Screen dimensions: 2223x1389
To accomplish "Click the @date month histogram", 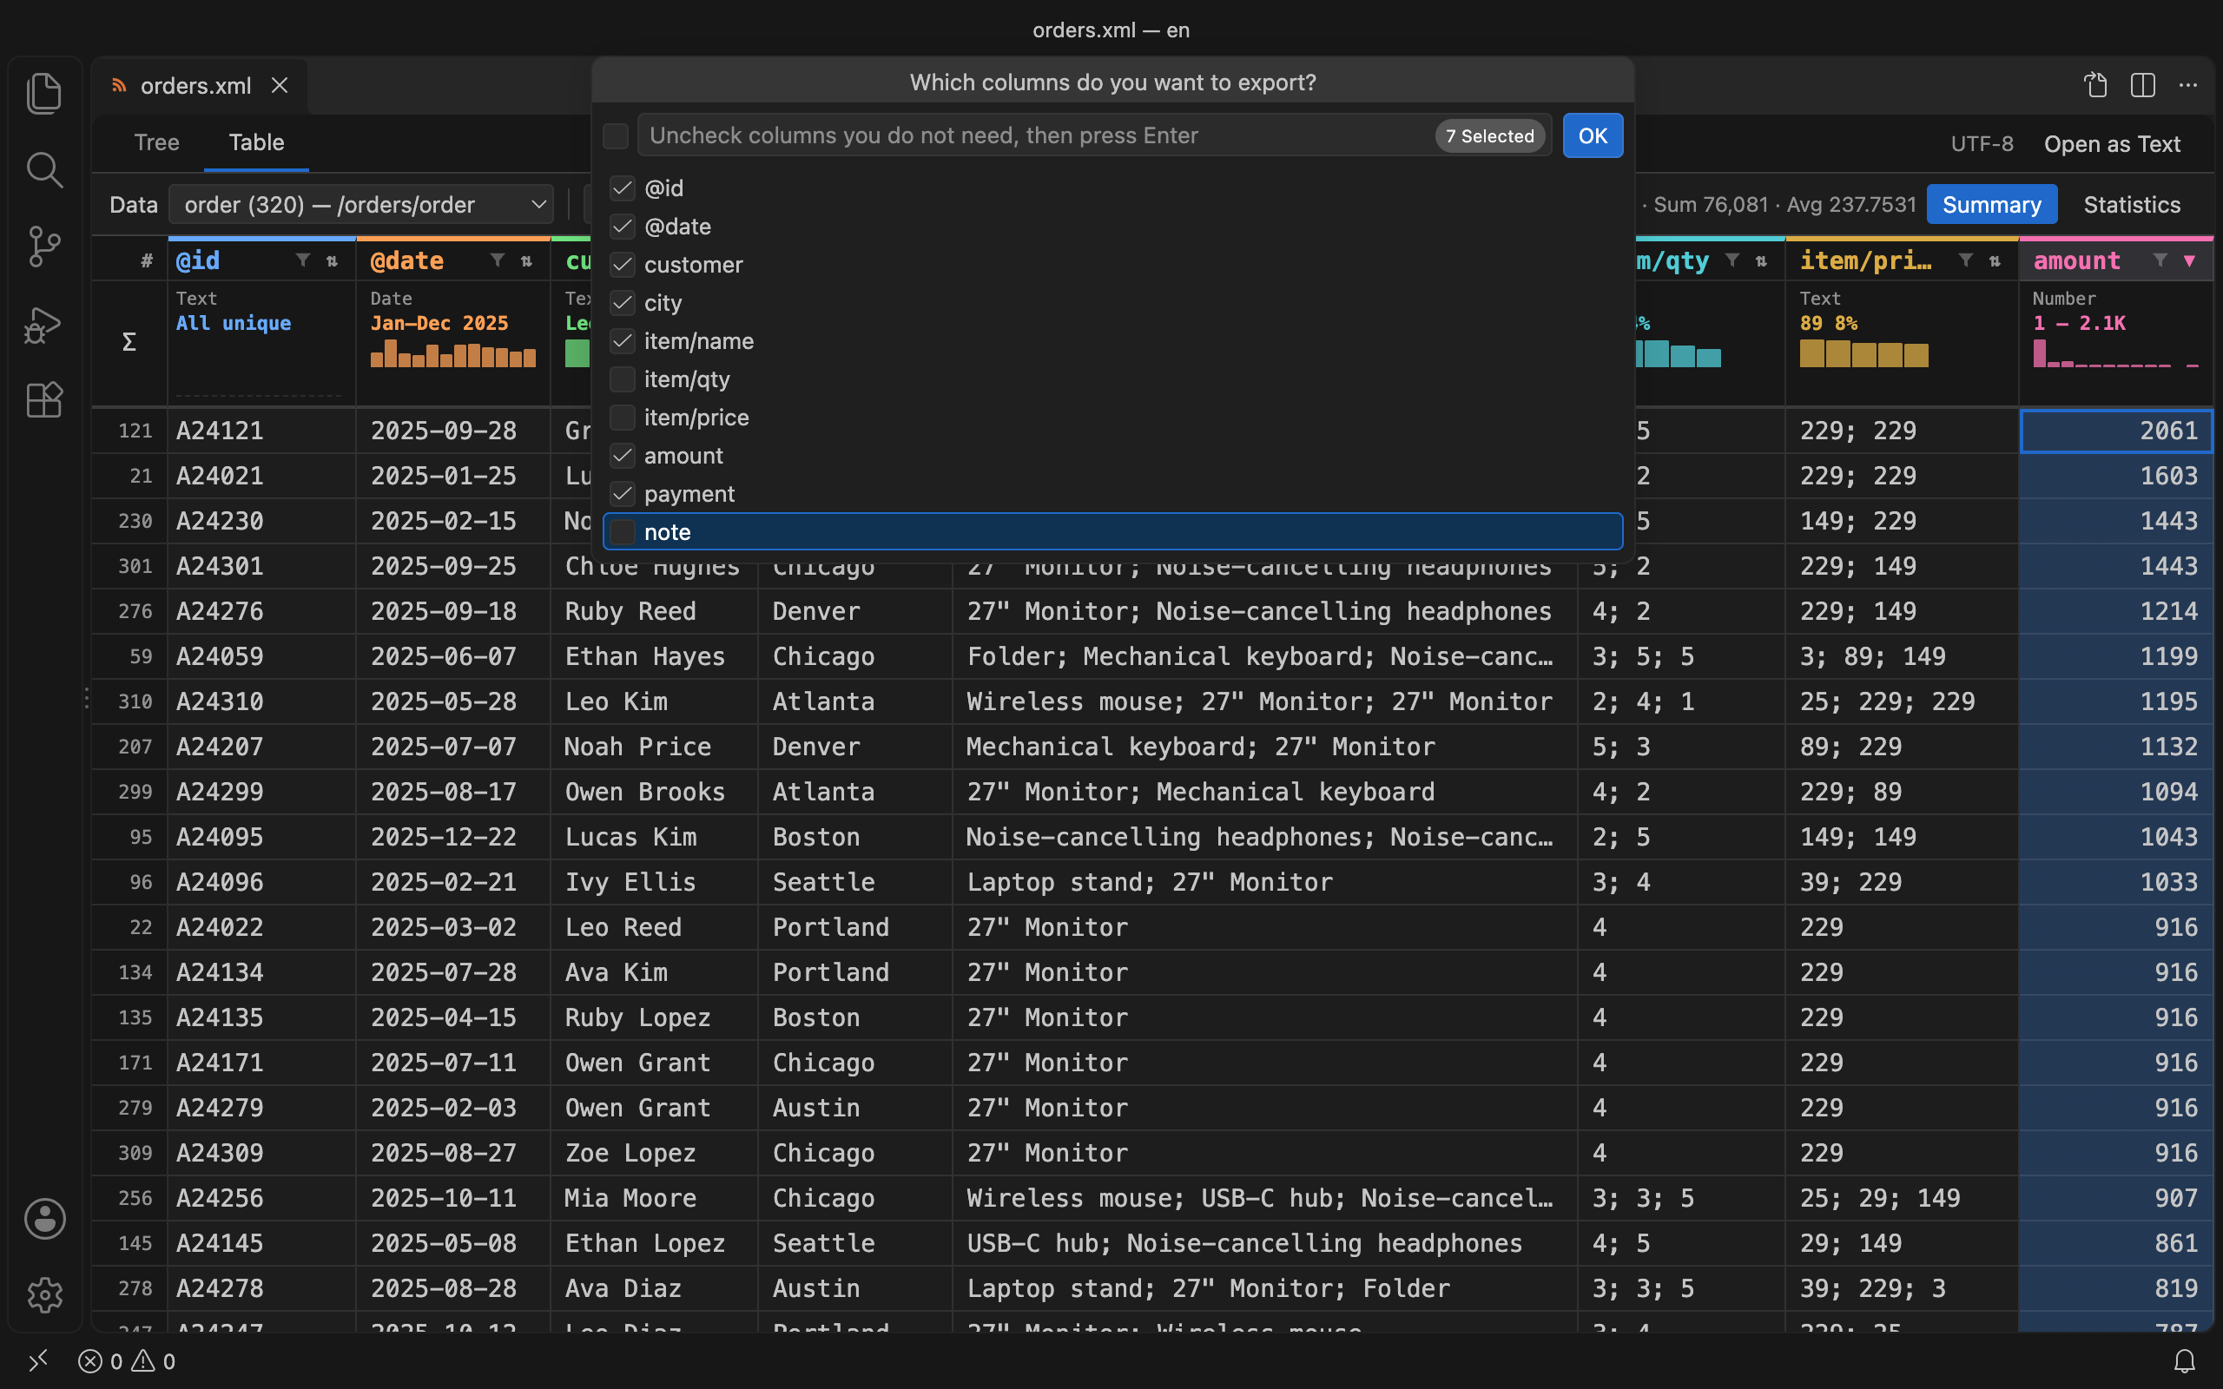I will pyautogui.click(x=453, y=353).
